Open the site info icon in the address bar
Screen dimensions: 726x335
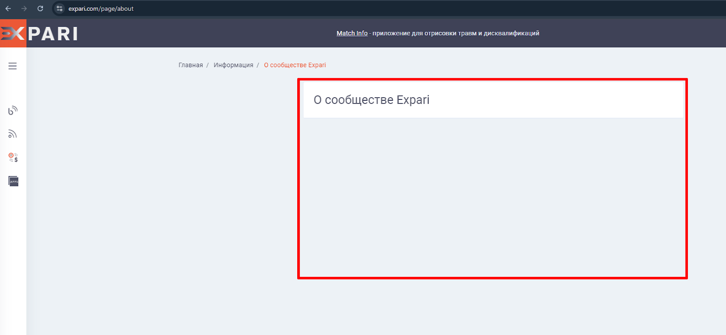[x=59, y=9]
